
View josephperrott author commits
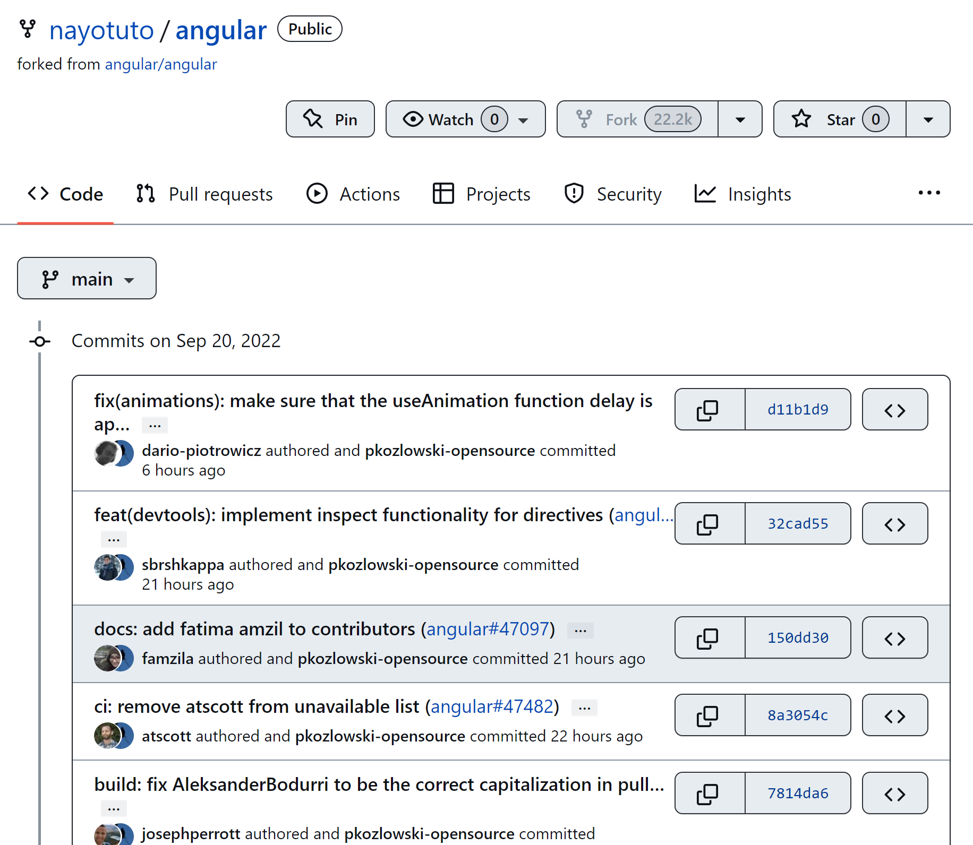click(191, 833)
